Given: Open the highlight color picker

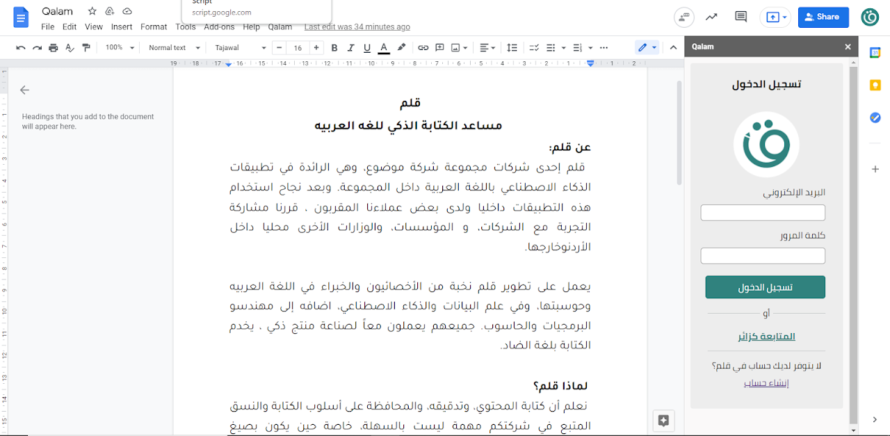Looking at the screenshot, I should [x=401, y=48].
